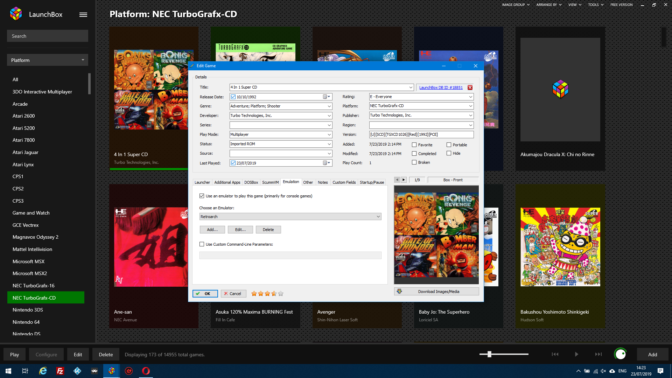The height and width of the screenshot is (378, 672).
Task: Switch to LaunchBox taskbar icon
Action: (x=112, y=371)
